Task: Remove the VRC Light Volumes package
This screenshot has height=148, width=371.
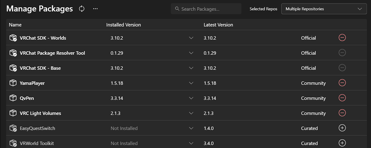Action: 342,113
